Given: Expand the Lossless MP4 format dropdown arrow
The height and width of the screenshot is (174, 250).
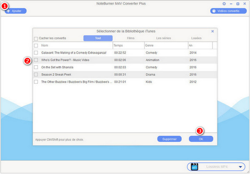Looking at the screenshot, I should tap(240, 167).
